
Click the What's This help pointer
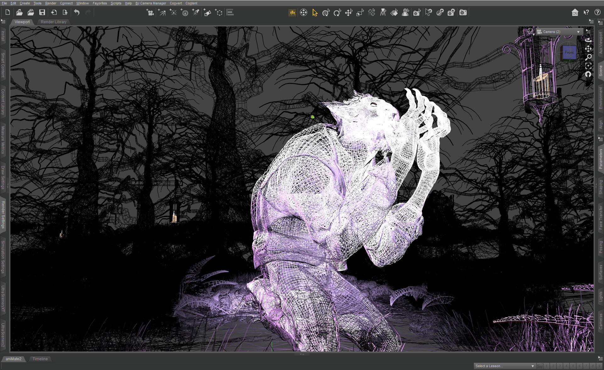[x=586, y=13]
